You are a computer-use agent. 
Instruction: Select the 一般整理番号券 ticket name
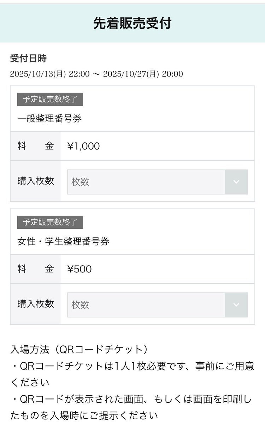point(49,119)
